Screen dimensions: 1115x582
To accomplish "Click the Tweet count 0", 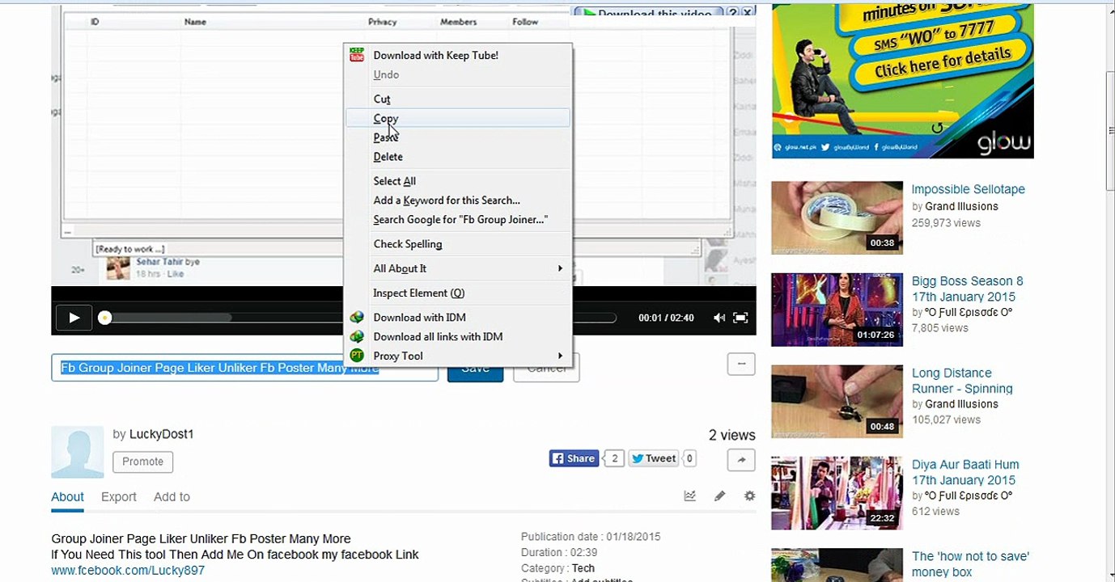I will pyautogui.click(x=689, y=458).
